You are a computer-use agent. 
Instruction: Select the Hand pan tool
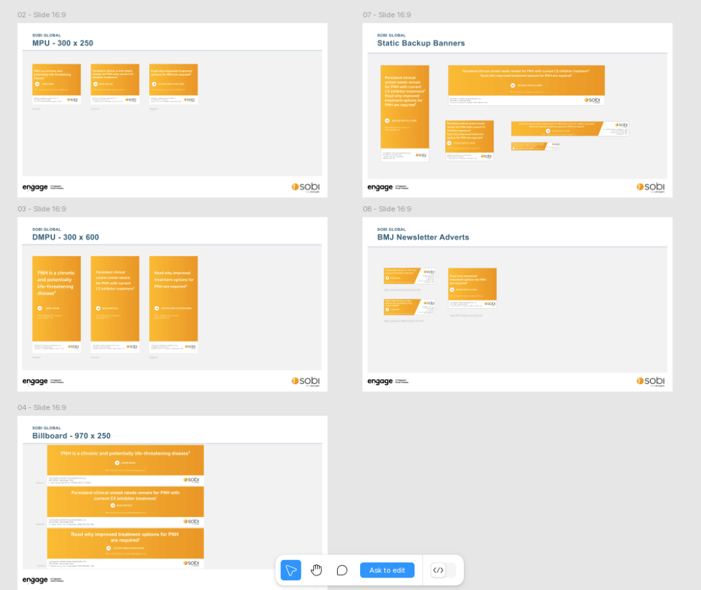pos(317,570)
